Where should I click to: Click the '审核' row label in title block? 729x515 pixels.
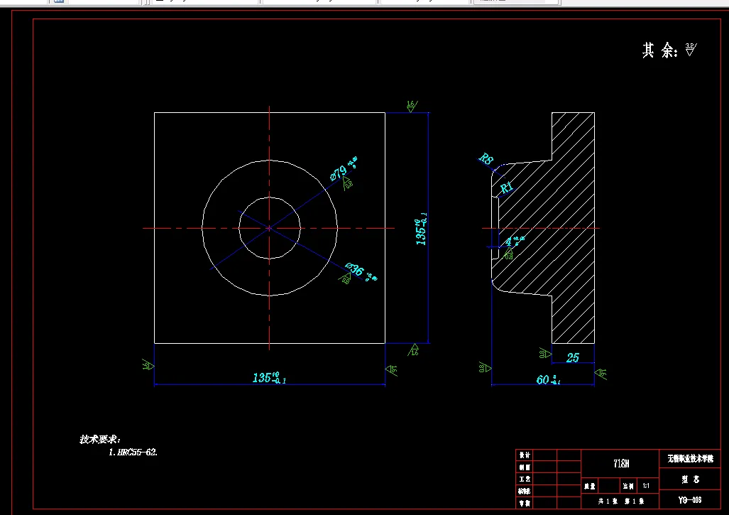pyautogui.click(x=525, y=503)
